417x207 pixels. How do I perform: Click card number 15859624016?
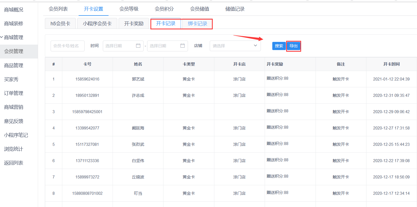[87, 79]
